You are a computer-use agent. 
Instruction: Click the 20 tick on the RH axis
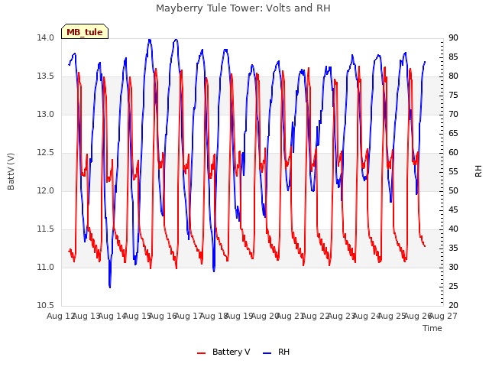[453, 306]
